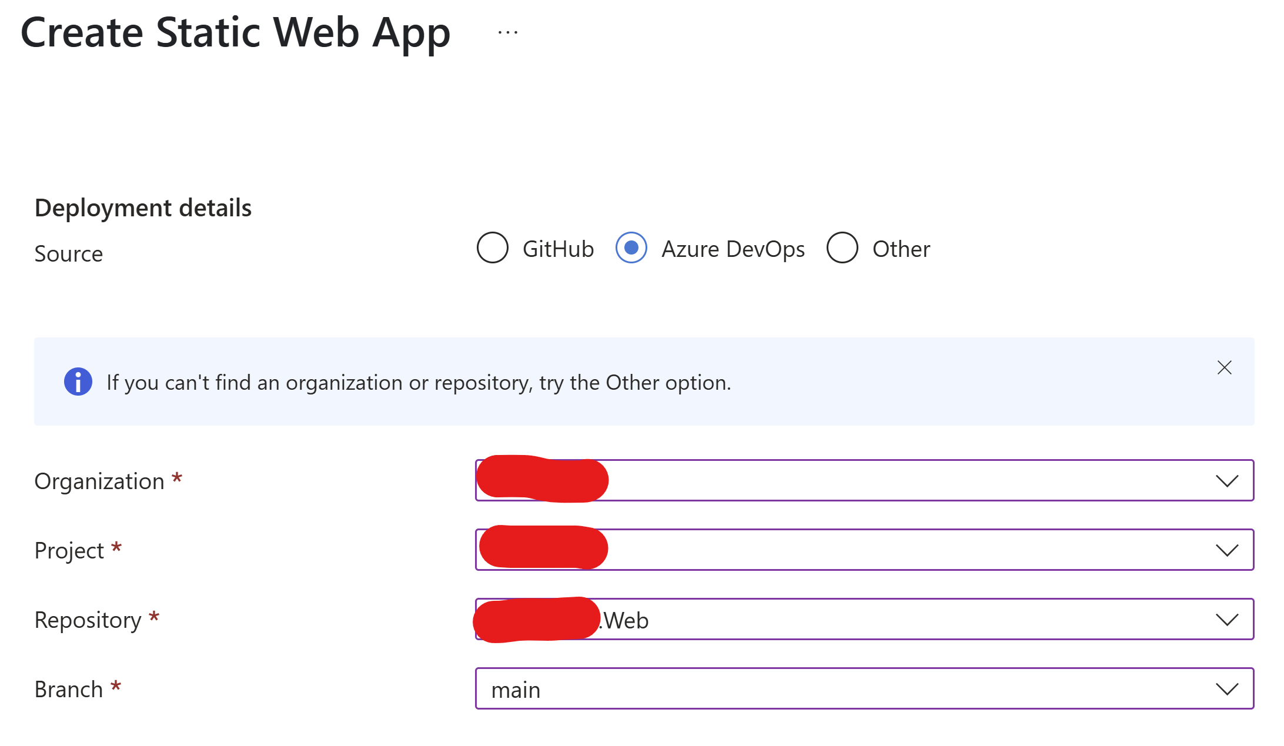Expand the Repository dropdown chevron

click(x=1227, y=620)
